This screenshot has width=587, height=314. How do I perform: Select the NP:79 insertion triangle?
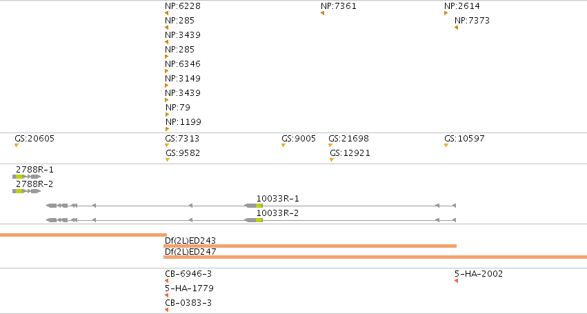(168, 115)
